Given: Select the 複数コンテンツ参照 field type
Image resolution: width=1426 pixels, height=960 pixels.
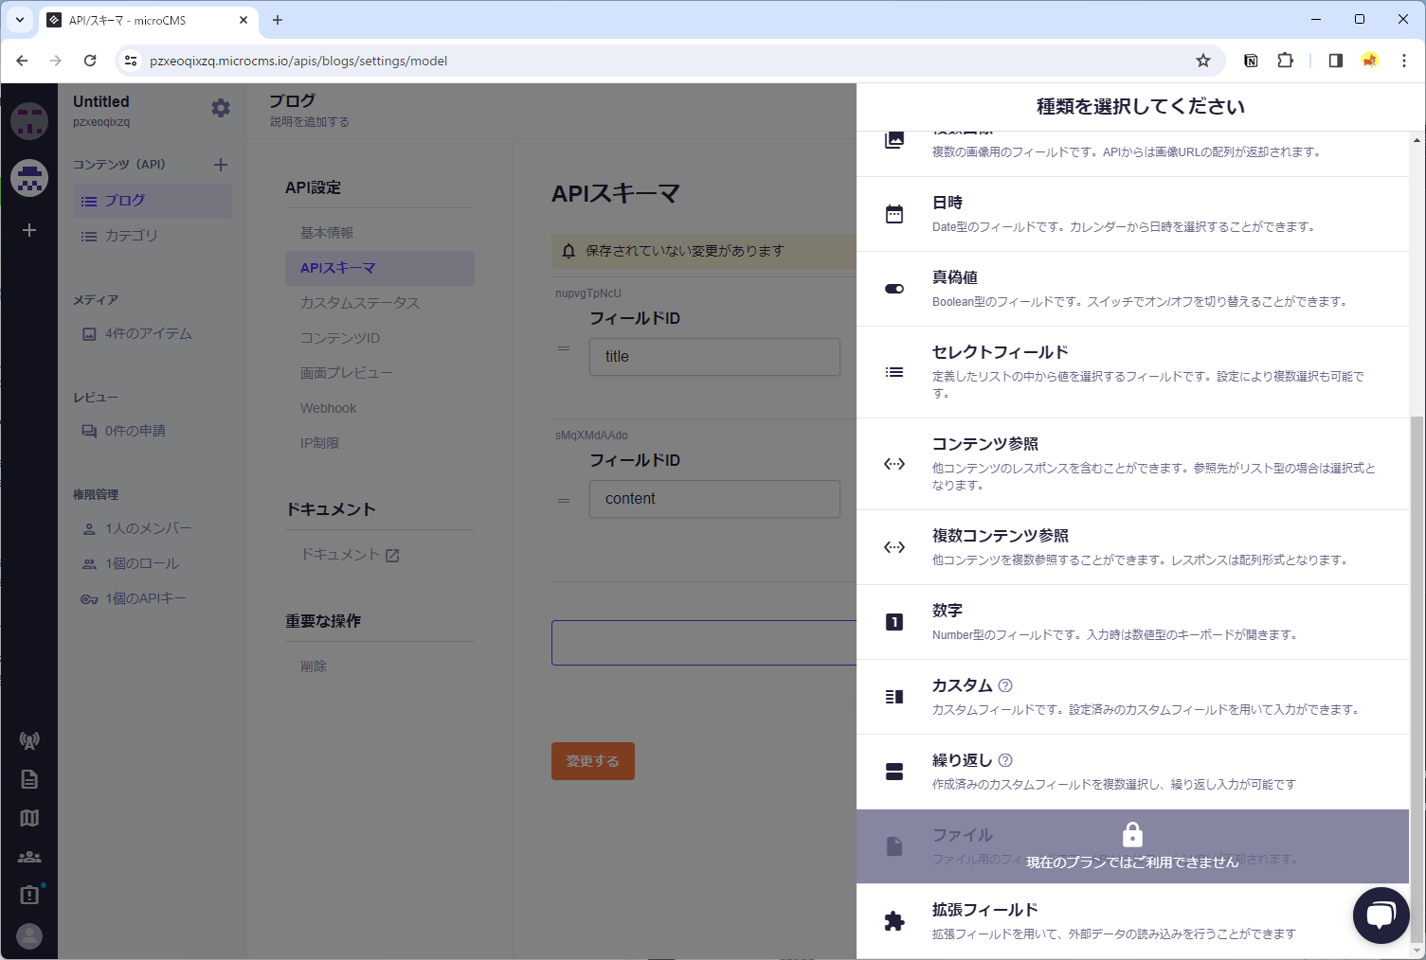Looking at the screenshot, I should (x=1132, y=547).
